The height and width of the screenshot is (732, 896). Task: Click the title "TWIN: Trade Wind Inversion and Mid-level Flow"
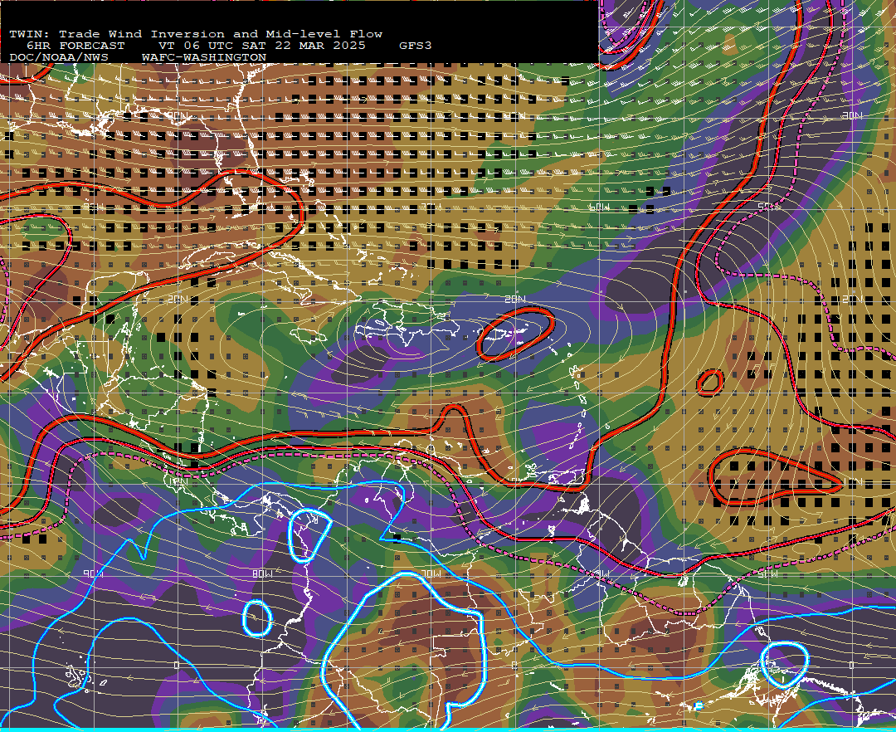196,34
